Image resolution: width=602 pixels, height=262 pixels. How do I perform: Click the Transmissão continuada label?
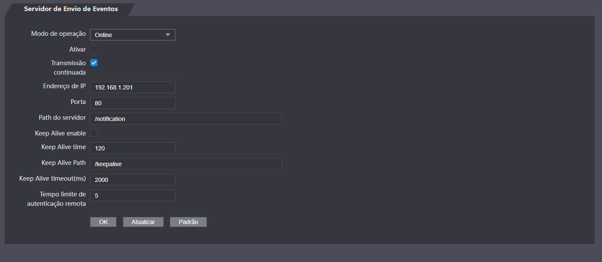tap(69, 67)
